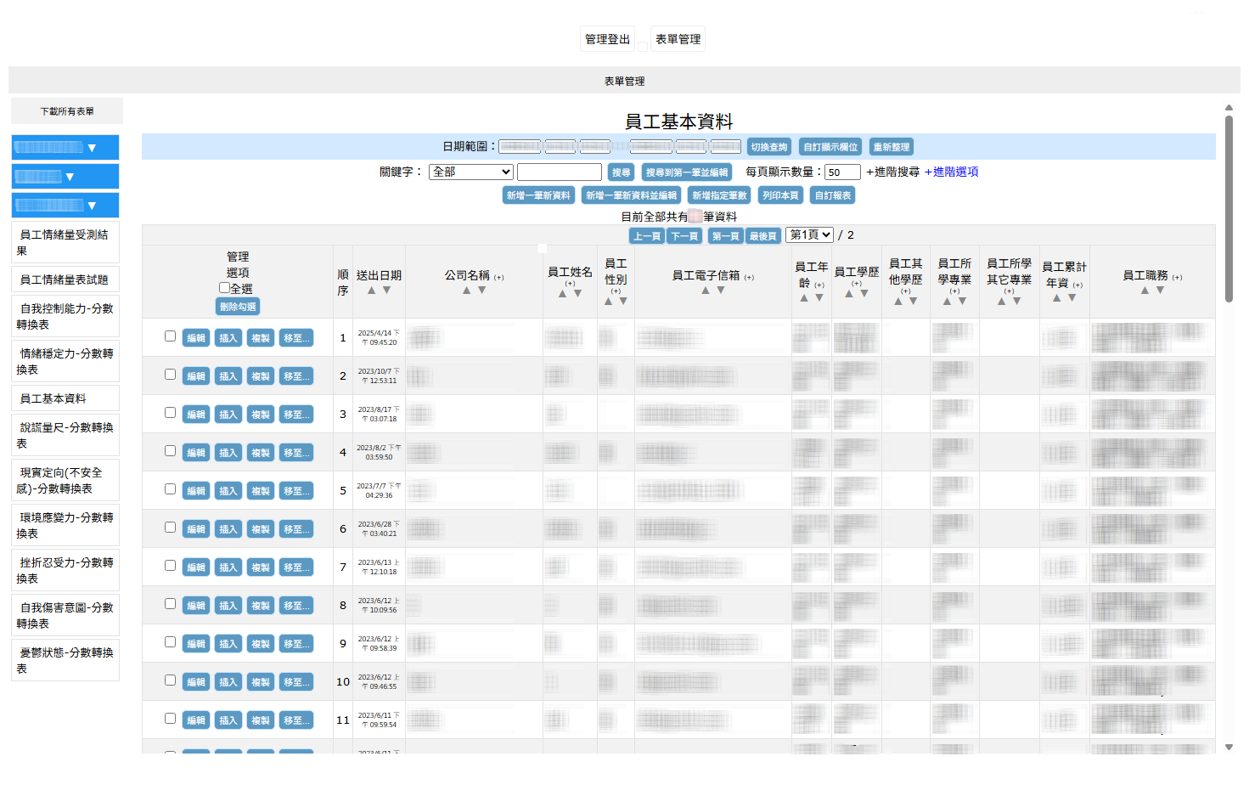Sort 員工年齡 column ascending
The width and height of the screenshot is (1249, 796).
pos(804,298)
